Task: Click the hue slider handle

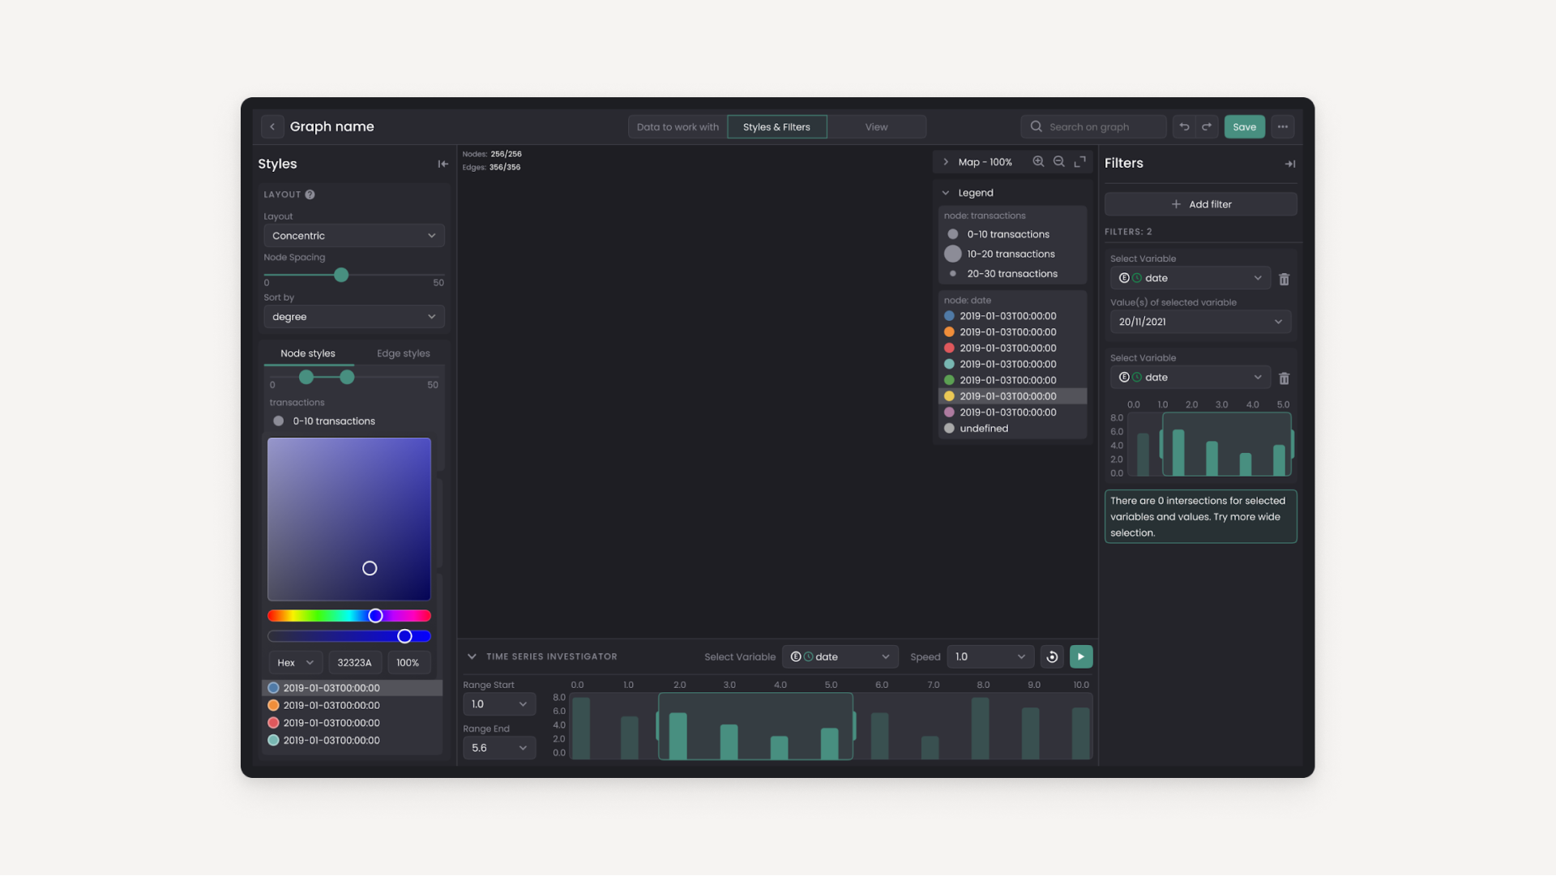Action: coord(375,616)
